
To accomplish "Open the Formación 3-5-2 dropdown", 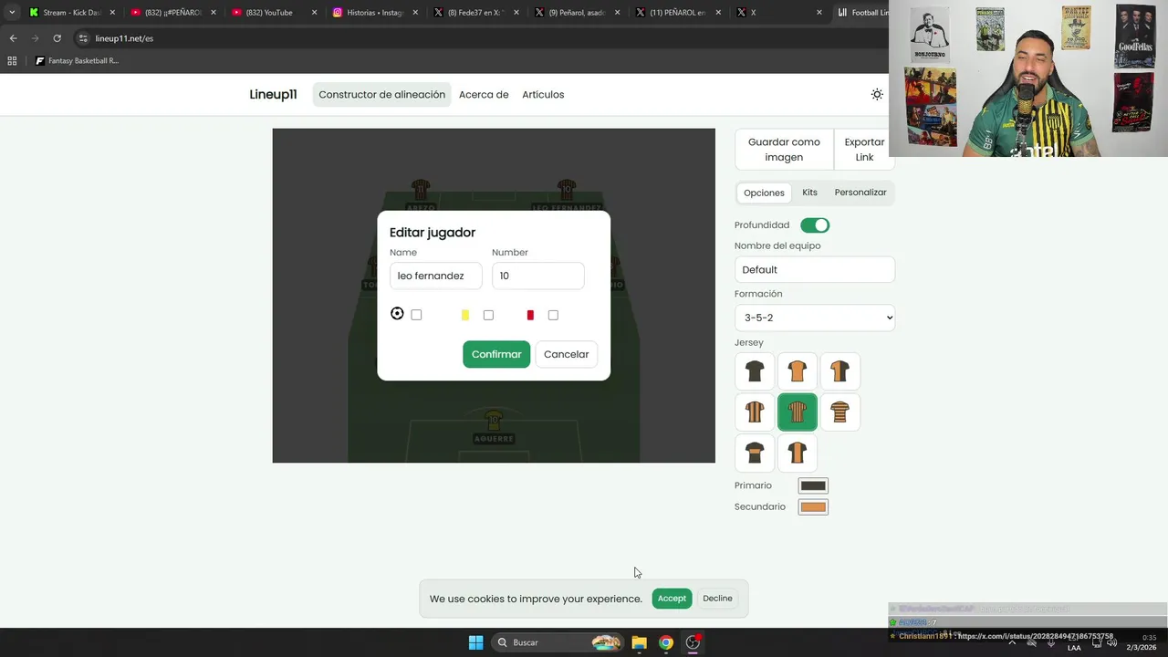I will [815, 318].
